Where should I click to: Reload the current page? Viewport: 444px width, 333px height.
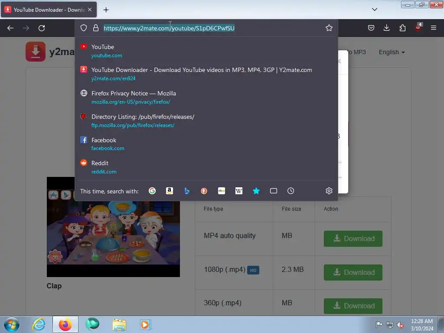click(42, 28)
